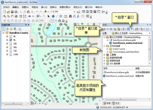Select the Zoom In tool
This screenshot has width=153, height=110.
tap(5, 16)
